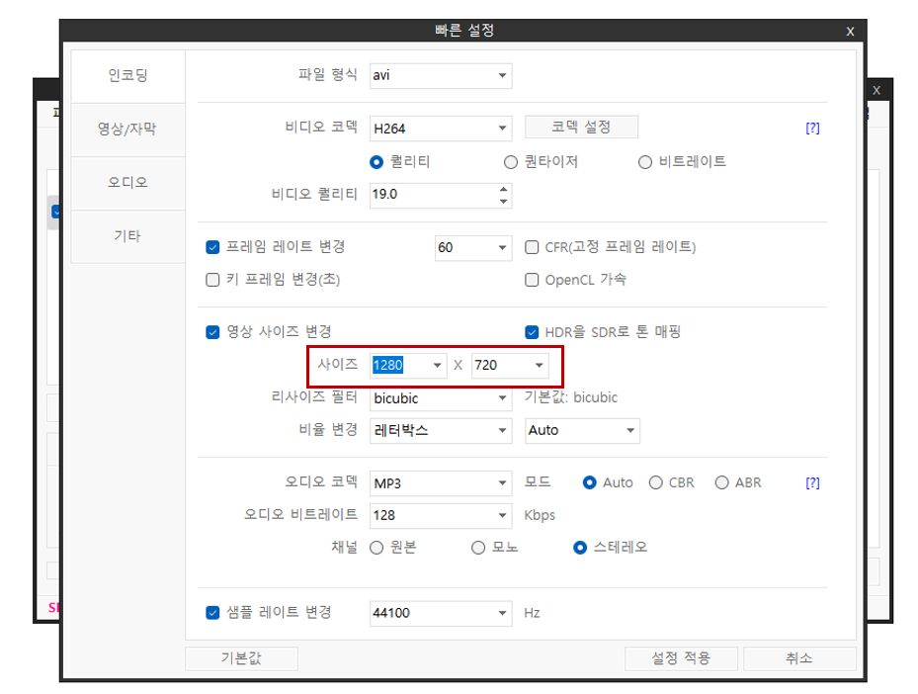918x694 pixels.
Task: Enable 키 프레임 변경 option
Action: (212, 280)
